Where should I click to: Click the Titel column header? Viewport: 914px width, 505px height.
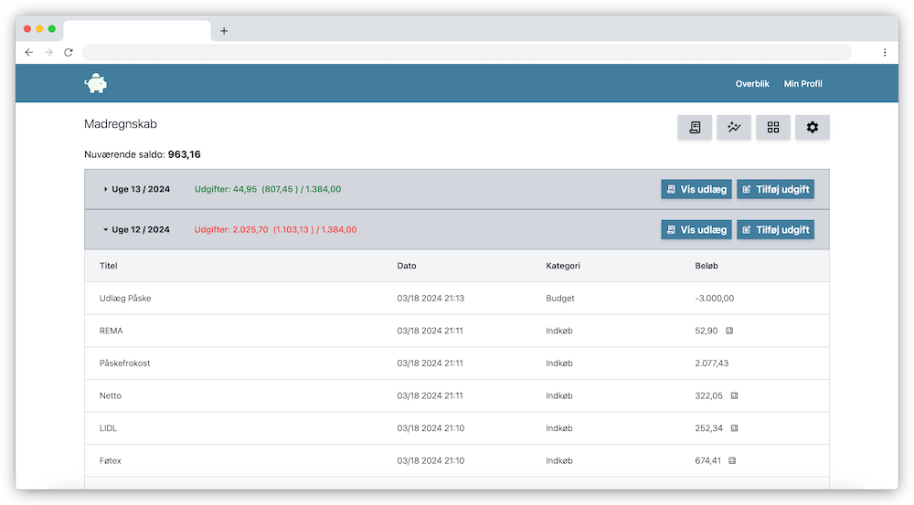[x=109, y=266]
